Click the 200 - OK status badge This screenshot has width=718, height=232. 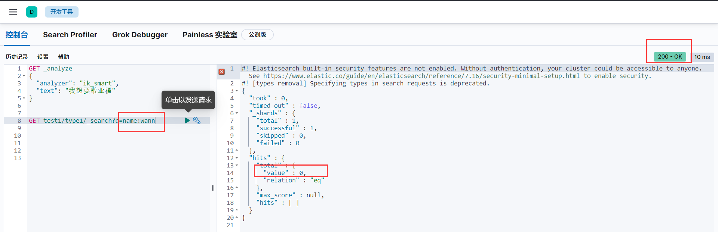670,57
